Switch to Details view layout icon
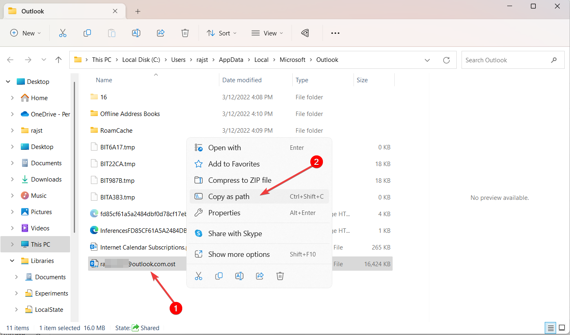This screenshot has height=335, width=570. pyautogui.click(x=550, y=328)
